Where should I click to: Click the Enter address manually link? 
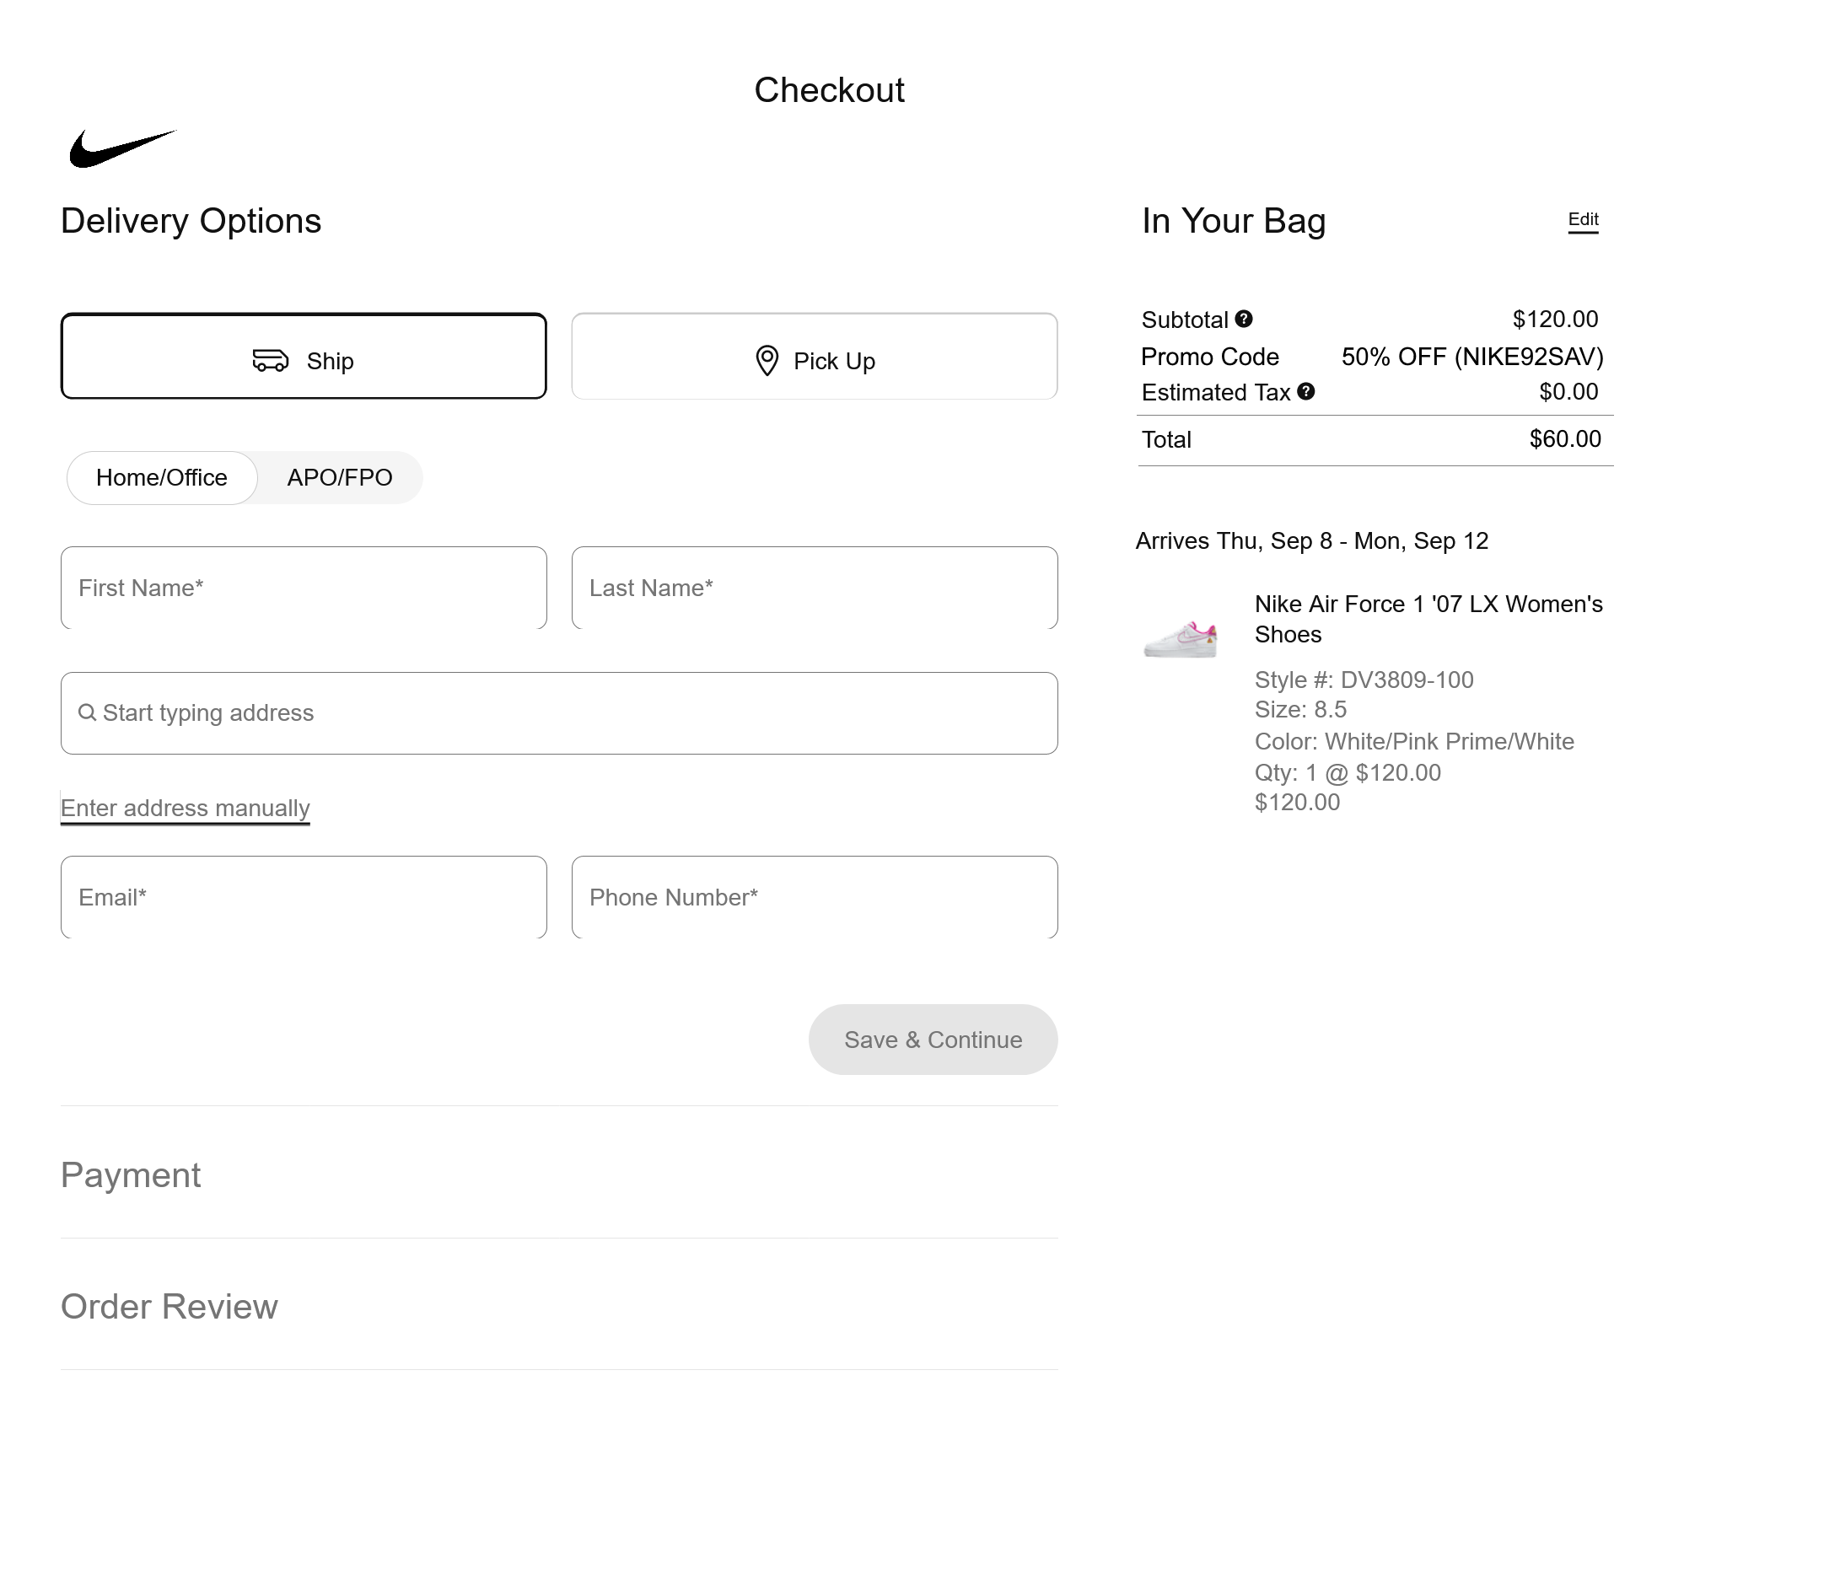(186, 808)
